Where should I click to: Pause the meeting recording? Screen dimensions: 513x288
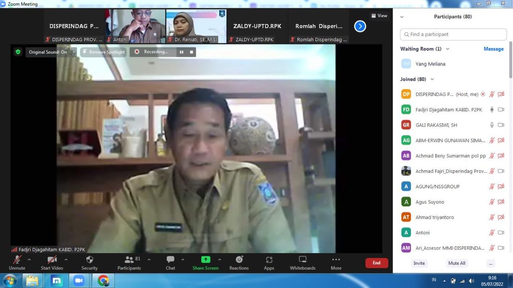[x=182, y=52]
